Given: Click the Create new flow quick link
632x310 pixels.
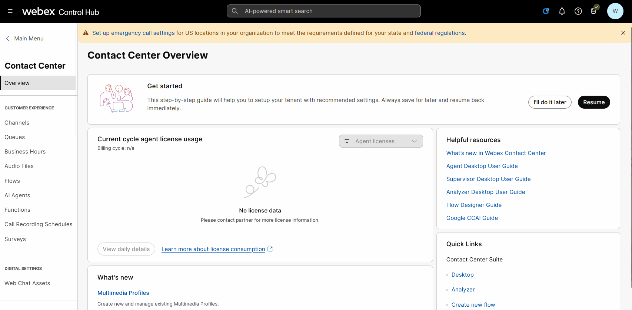Looking at the screenshot, I should click(473, 305).
